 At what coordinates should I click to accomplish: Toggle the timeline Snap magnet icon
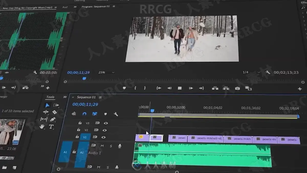84,114
